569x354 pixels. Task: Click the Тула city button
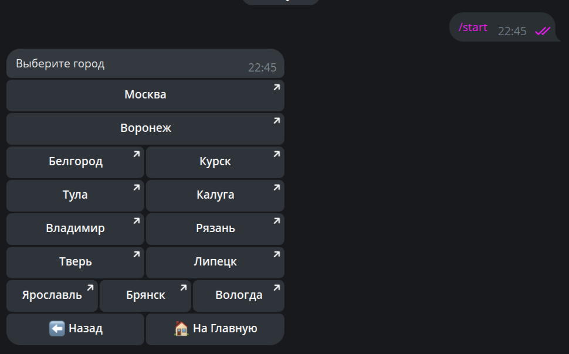tap(76, 196)
